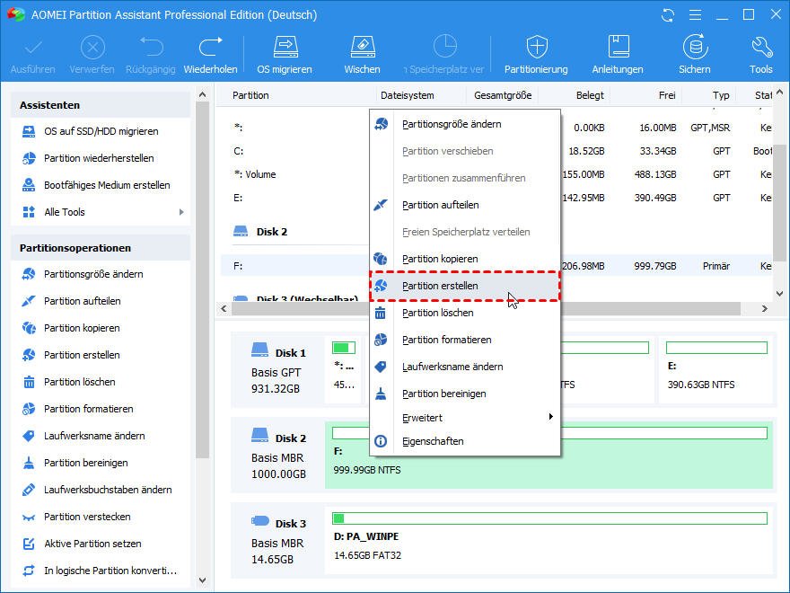
Task: Select Partition aufteilen in context menu
Action: coord(465,205)
